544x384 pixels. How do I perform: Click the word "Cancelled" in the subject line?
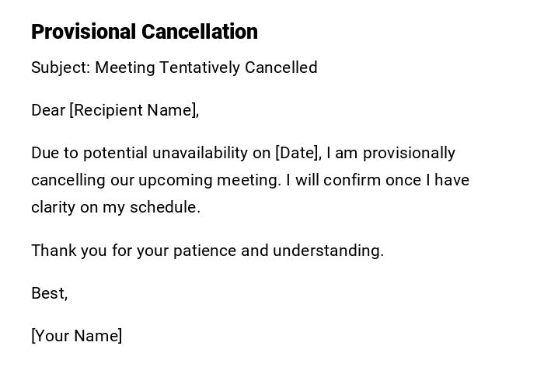[281, 67]
